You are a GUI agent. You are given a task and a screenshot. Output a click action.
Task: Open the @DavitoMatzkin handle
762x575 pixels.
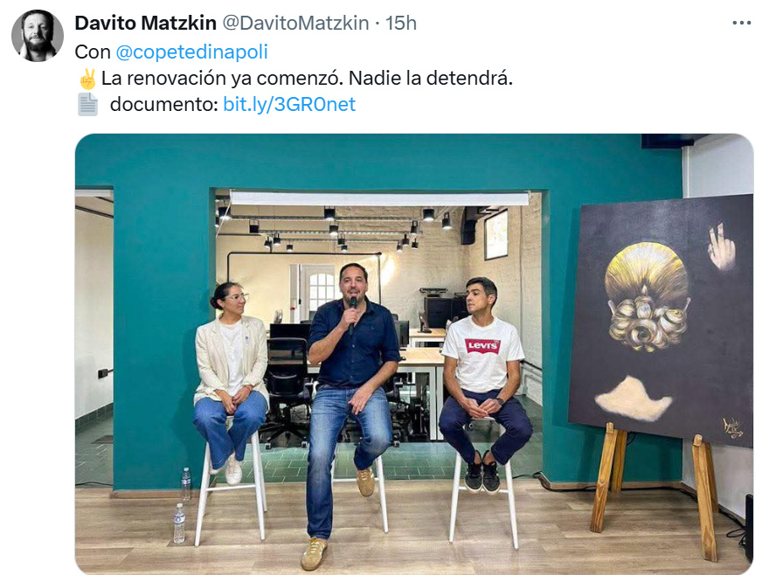pyautogui.click(x=295, y=23)
